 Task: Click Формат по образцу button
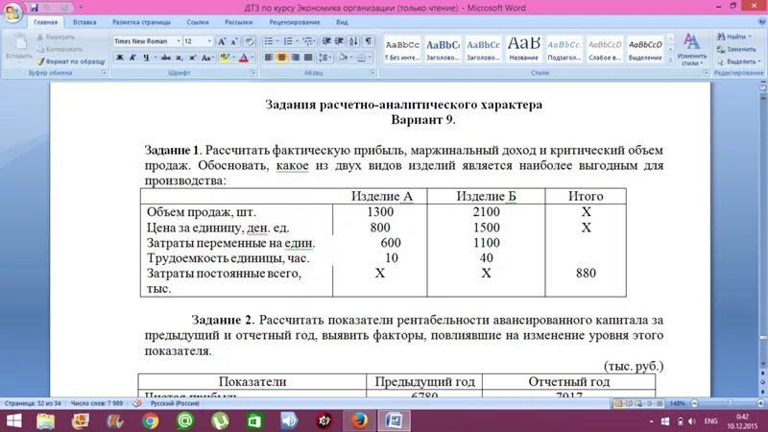(70, 61)
